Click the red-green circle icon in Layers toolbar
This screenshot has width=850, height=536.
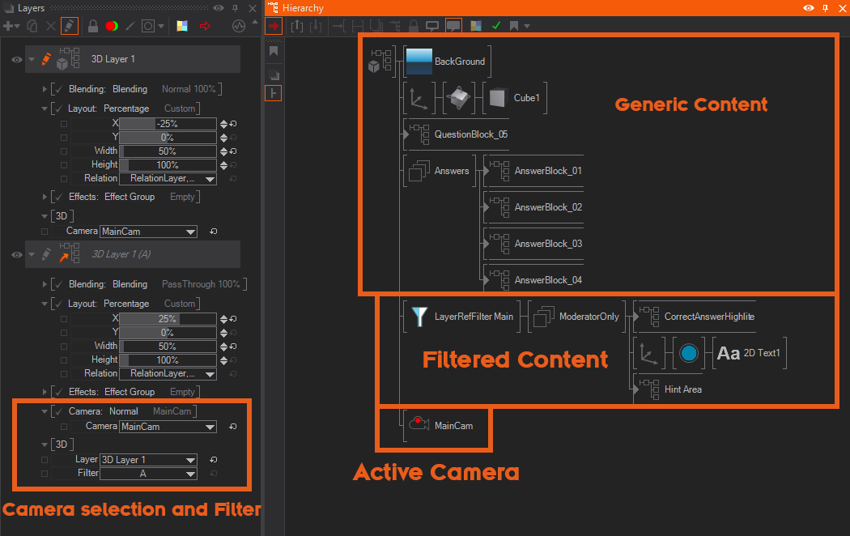point(112,26)
